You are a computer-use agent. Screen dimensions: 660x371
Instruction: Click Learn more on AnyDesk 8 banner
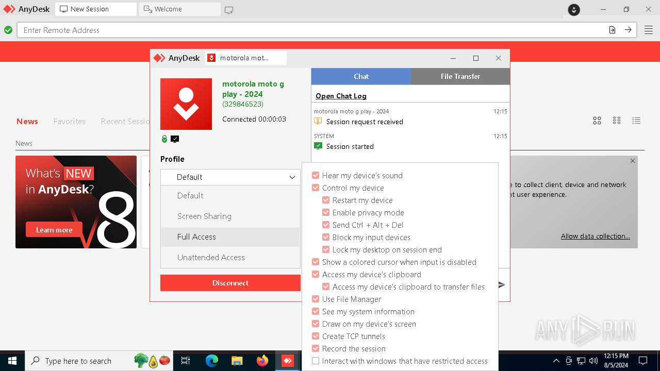[x=54, y=230]
